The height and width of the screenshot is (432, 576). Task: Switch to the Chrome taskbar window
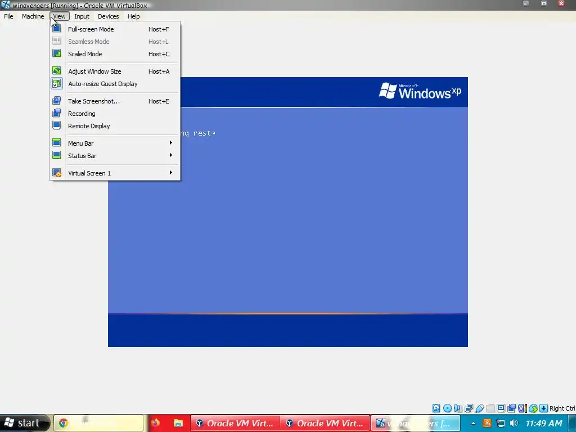coord(98,423)
